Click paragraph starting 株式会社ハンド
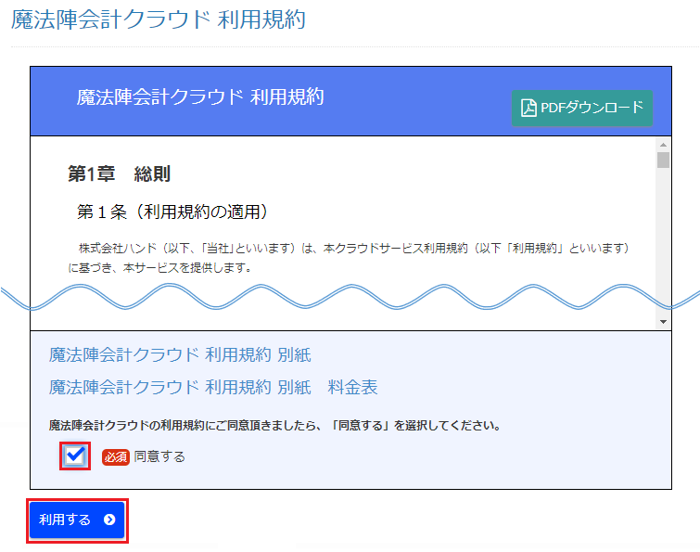This screenshot has height=552, width=700. click(x=349, y=258)
